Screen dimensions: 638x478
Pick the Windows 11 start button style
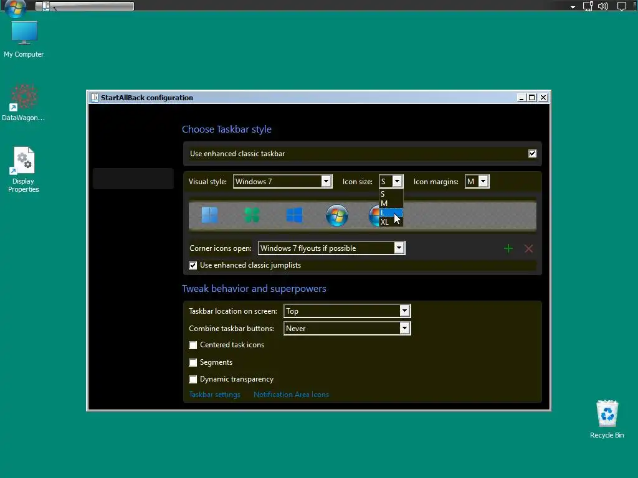[210, 215]
